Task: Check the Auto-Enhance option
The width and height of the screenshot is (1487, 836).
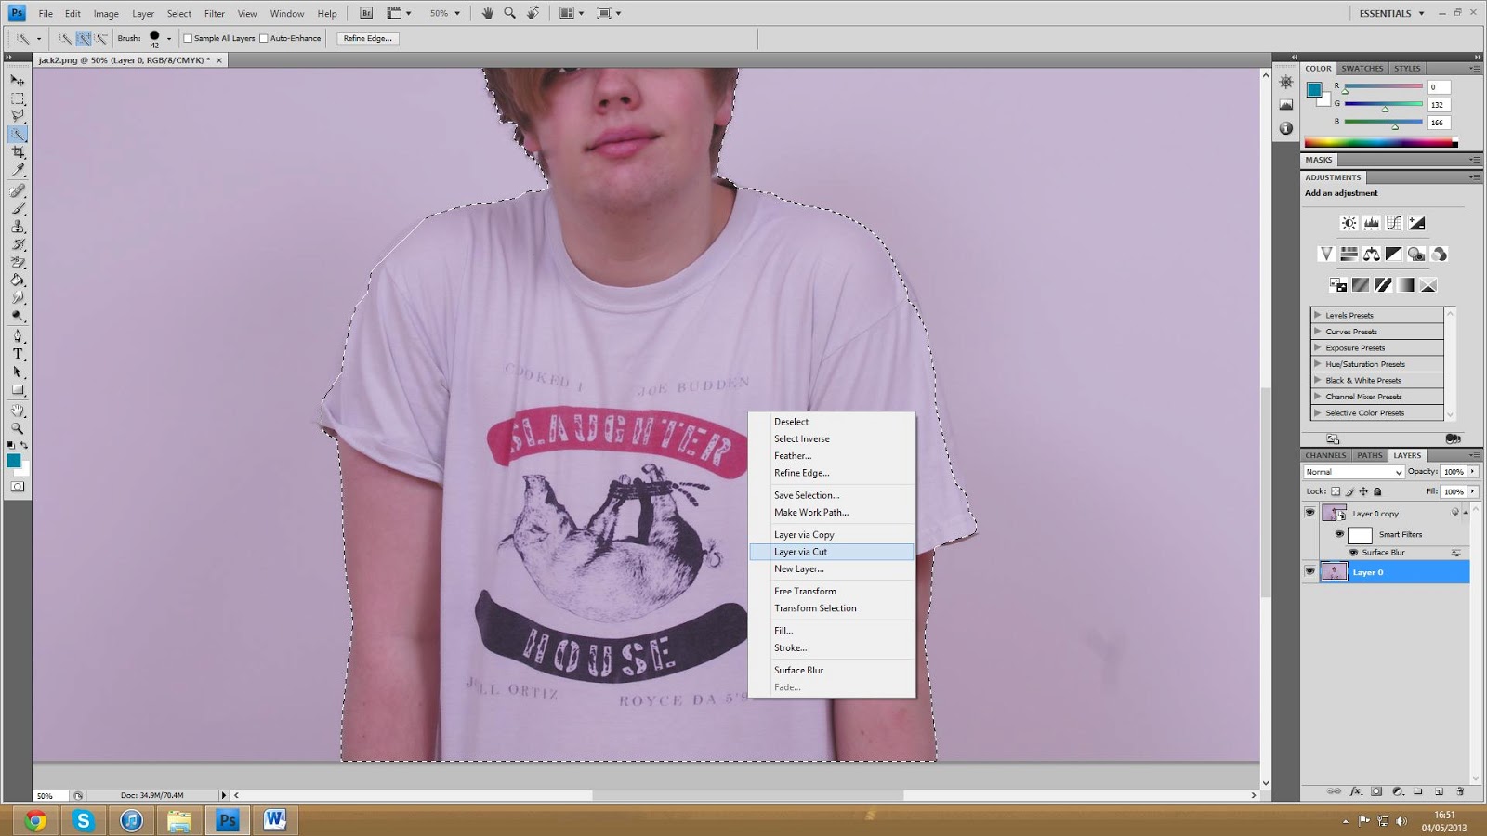Action: coord(264,38)
